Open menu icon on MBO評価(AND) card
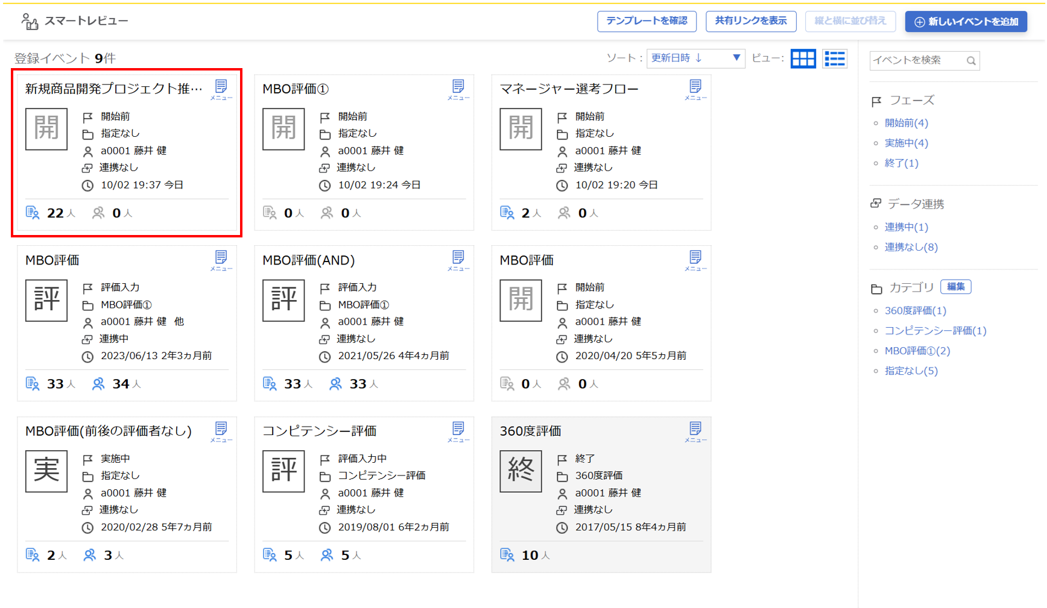 tap(458, 260)
